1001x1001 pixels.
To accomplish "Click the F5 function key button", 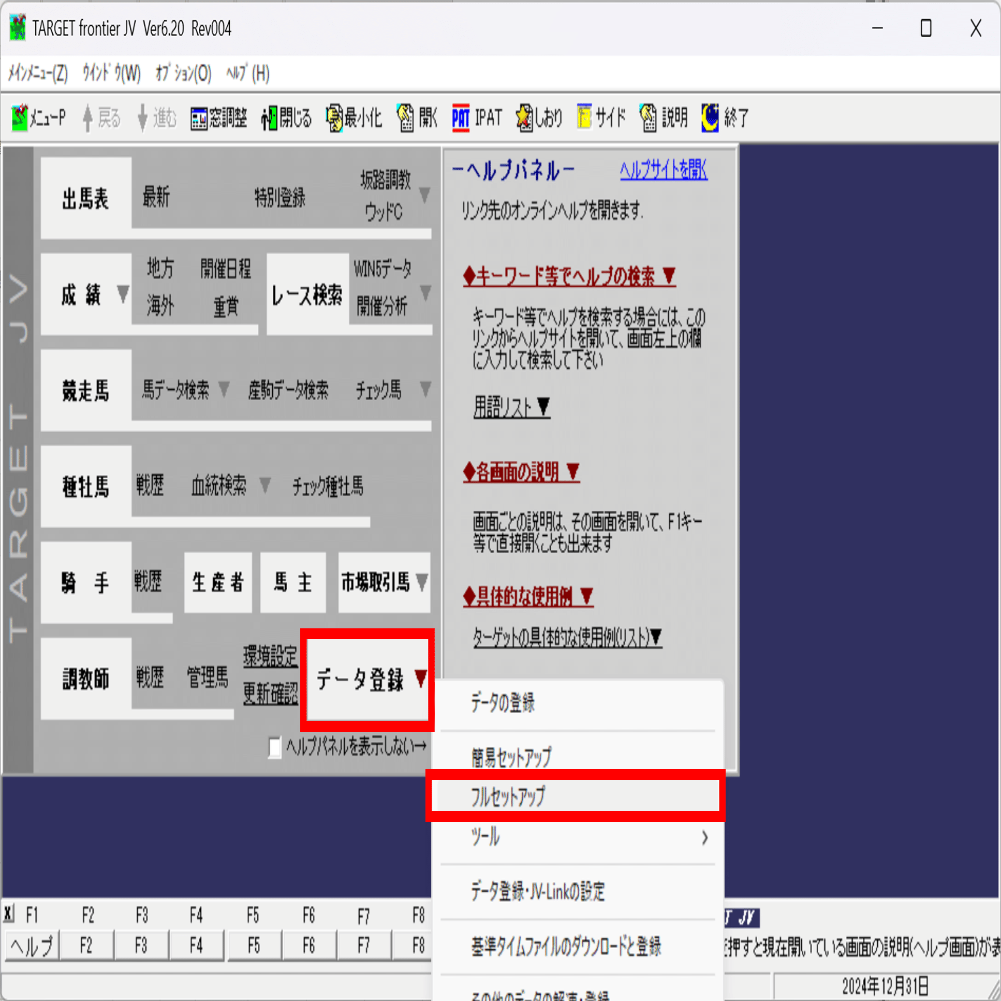I will point(254,947).
